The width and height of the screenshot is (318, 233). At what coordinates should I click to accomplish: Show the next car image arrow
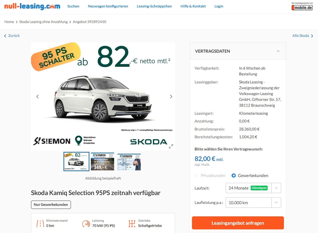click(x=171, y=96)
